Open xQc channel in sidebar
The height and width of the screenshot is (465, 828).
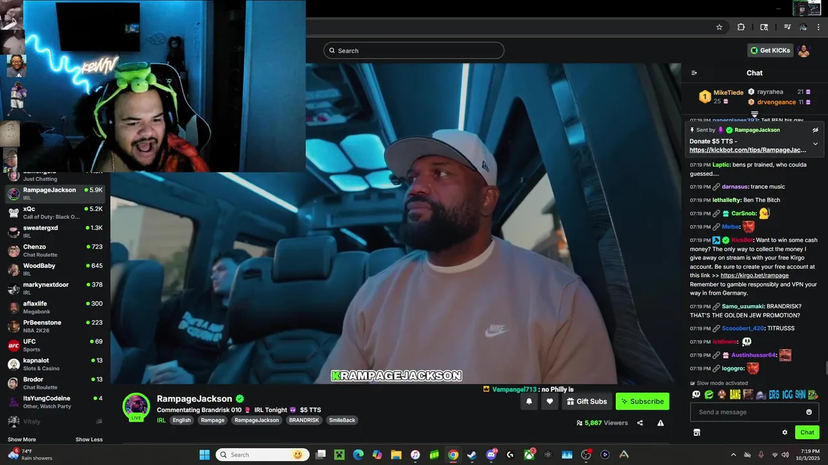pos(55,212)
